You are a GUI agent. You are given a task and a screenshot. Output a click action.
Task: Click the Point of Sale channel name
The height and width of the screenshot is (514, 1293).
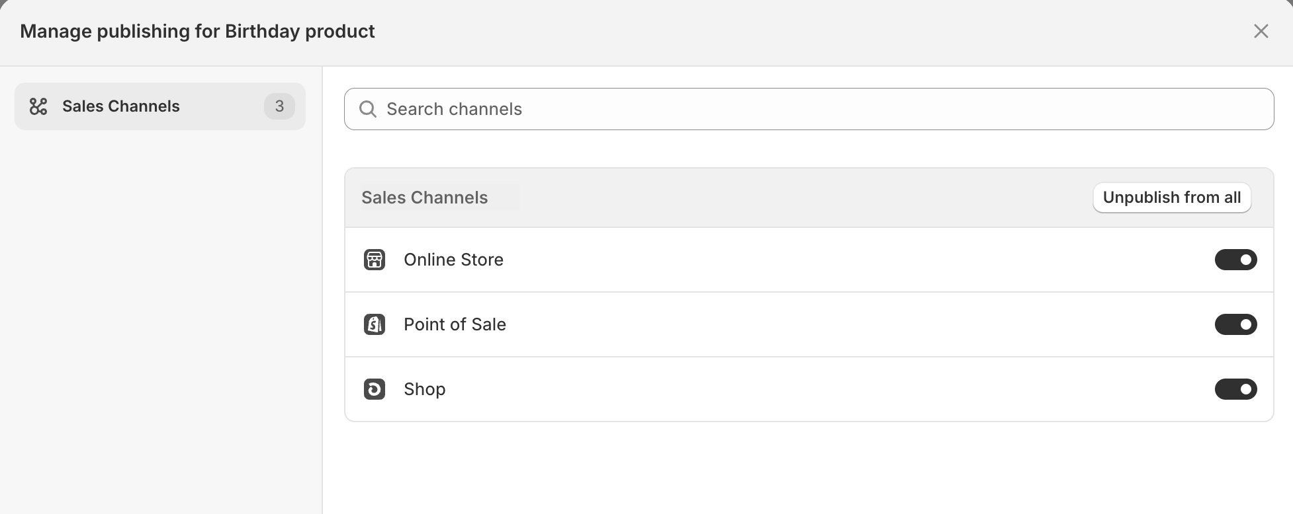pos(455,324)
